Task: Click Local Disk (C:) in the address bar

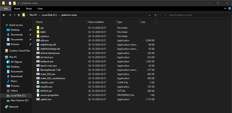Action: pyautogui.click(x=49, y=15)
